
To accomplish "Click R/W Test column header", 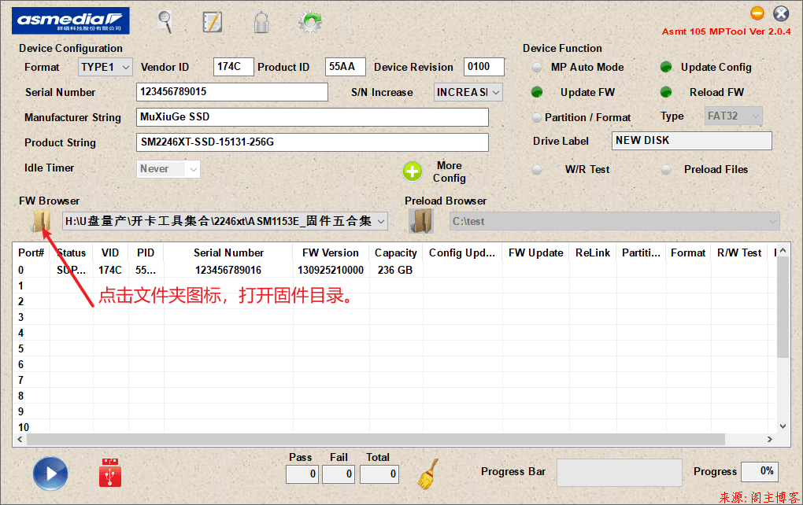I will pyautogui.click(x=739, y=252).
